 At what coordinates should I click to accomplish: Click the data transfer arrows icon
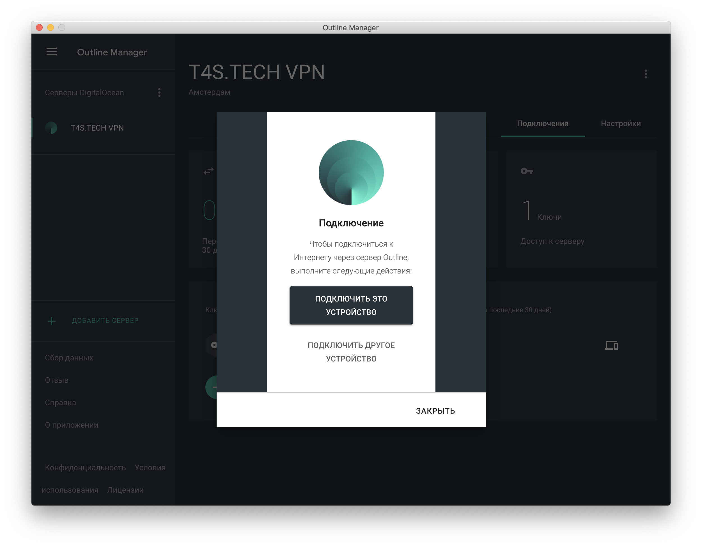pyautogui.click(x=209, y=171)
